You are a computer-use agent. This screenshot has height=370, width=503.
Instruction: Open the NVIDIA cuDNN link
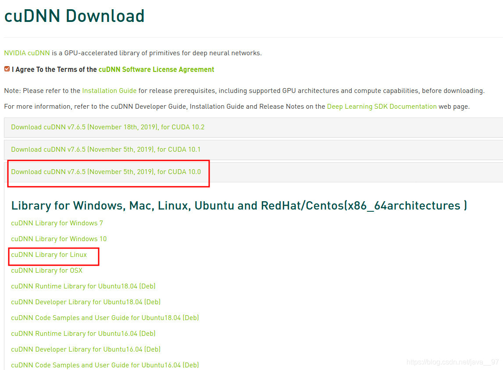[27, 53]
